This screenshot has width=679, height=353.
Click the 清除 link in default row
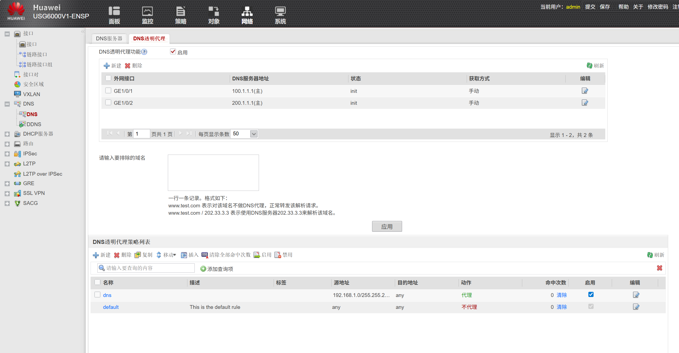(x=562, y=307)
